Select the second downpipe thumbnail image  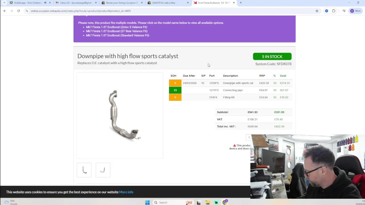103,170
